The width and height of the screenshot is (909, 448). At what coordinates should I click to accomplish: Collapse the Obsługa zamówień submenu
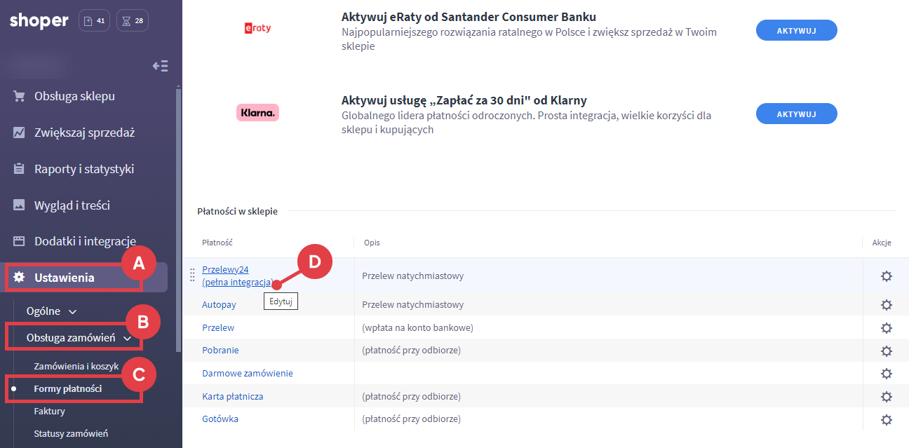click(x=79, y=338)
